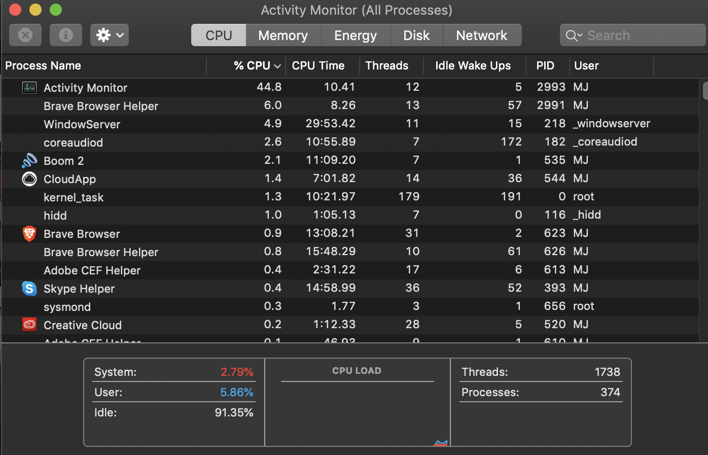Switch to the CPU tab

[219, 36]
